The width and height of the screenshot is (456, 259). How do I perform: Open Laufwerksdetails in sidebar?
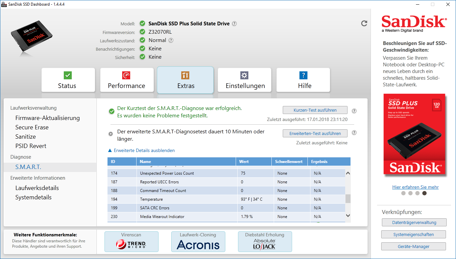click(x=37, y=188)
